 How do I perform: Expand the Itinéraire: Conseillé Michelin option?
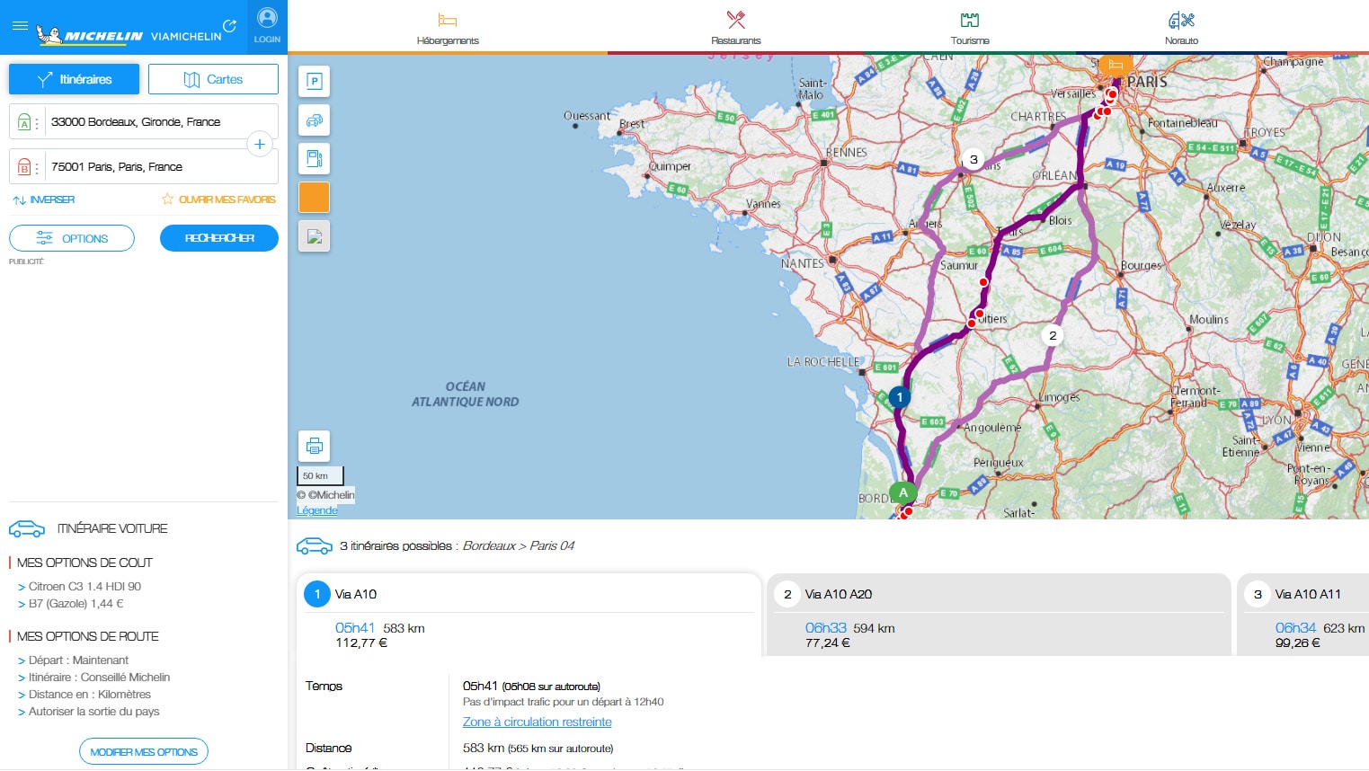pyautogui.click(x=103, y=677)
